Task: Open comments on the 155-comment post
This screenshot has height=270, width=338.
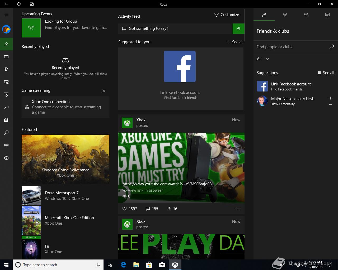Action: pos(152,209)
